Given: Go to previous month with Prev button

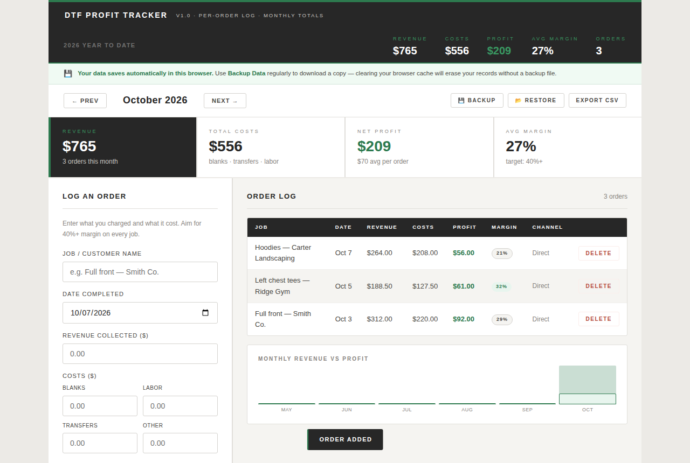Looking at the screenshot, I should click(x=85, y=101).
